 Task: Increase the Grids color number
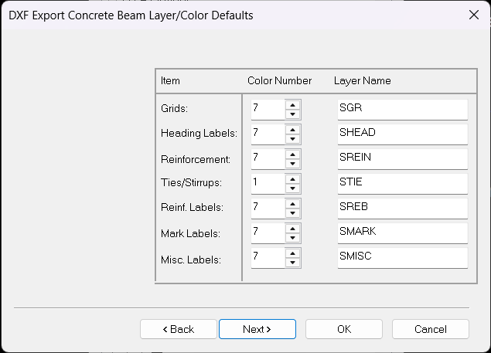pyautogui.click(x=293, y=105)
